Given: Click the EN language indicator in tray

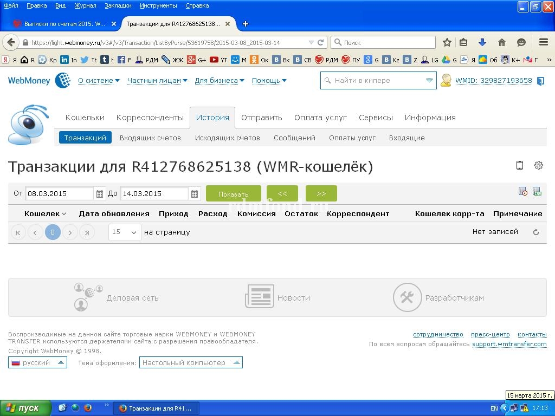Looking at the screenshot, I should (x=494, y=408).
